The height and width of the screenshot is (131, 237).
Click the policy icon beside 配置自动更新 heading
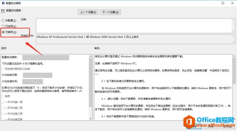tap(3, 11)
